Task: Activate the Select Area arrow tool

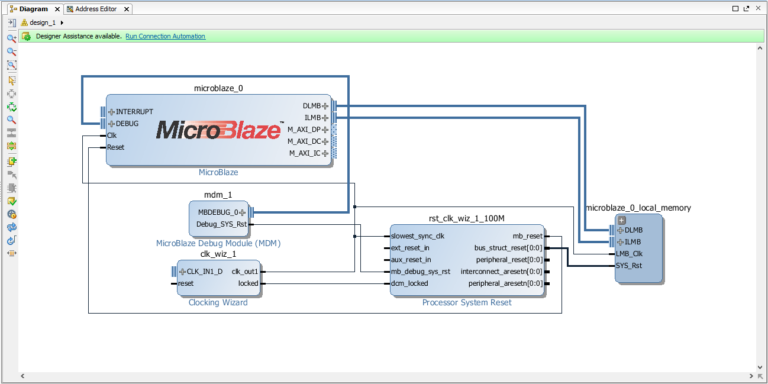Action: point(11,80)
